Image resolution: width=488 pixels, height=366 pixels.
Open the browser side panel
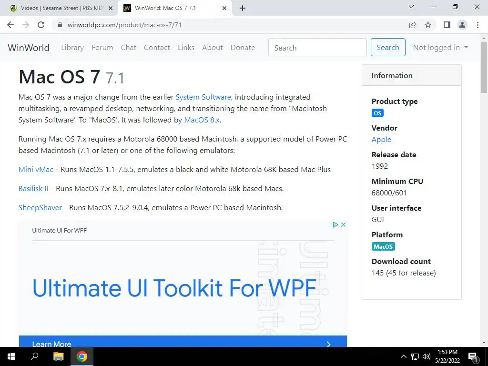click(x=447, y=25)
